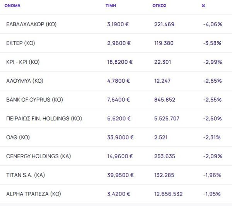This screenshot has height=206, width=232.
Task: Open the TITAN S.A. (ΚΑ) stock
Action: click(x=26, y=175)
